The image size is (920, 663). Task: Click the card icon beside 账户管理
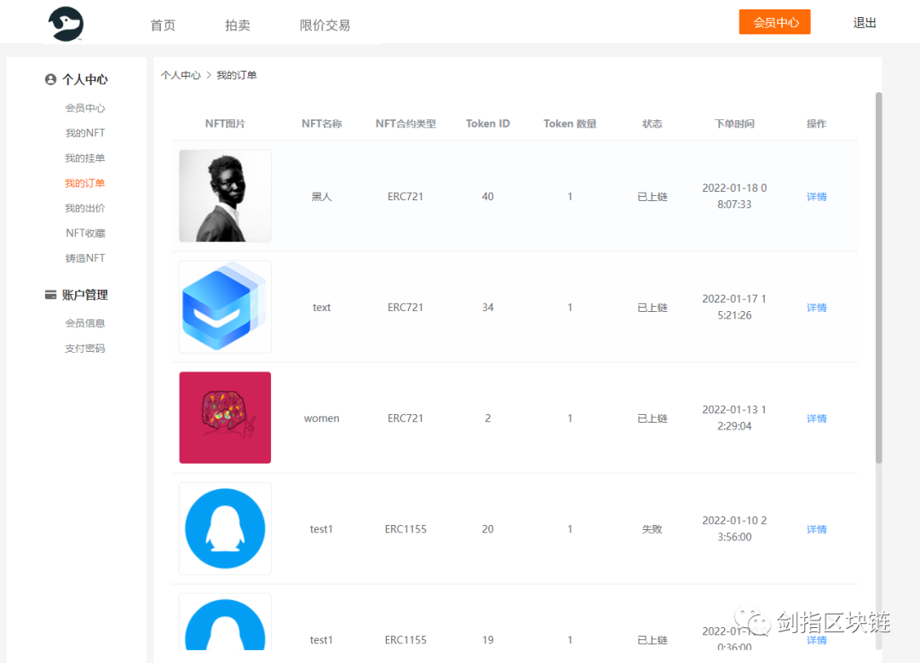point(50,294)
